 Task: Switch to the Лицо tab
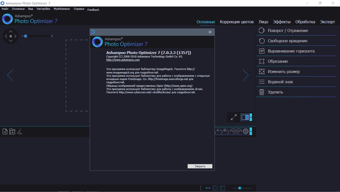263,22
